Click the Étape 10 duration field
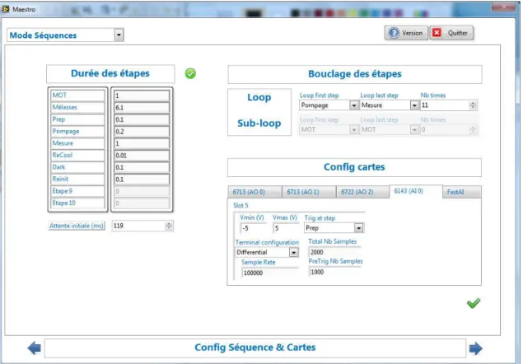 (x=142, y=203)
